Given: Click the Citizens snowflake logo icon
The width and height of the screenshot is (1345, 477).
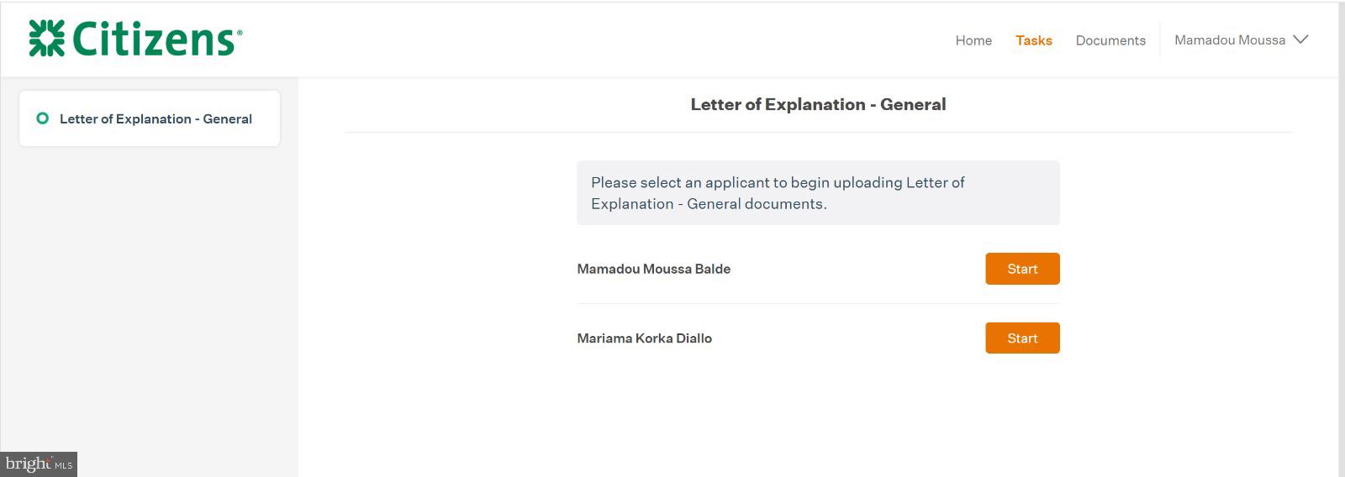Looking at the screenshot, I should (46, 39).
